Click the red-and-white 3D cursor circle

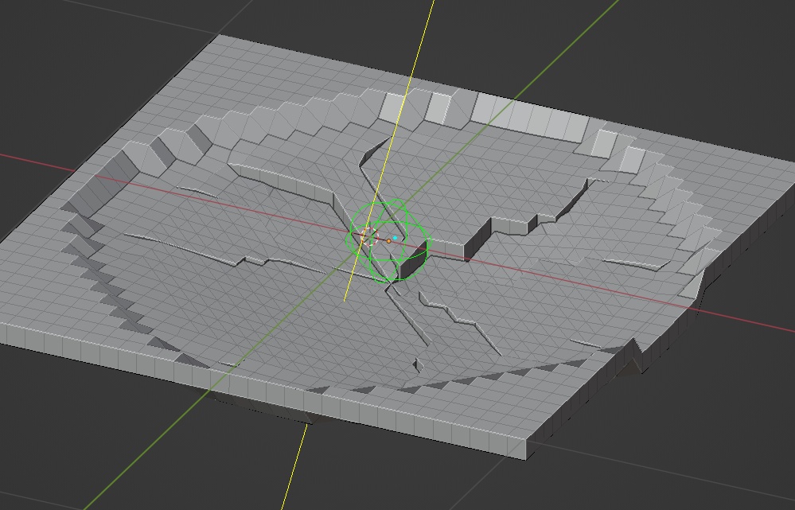click(x=371, y=237)
